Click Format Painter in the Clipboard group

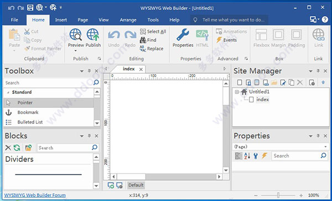(x=43, y=48)
